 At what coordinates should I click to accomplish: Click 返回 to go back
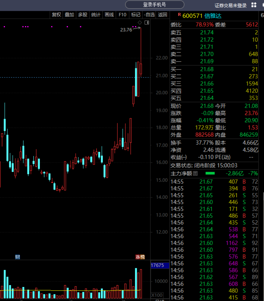[163, 15]
